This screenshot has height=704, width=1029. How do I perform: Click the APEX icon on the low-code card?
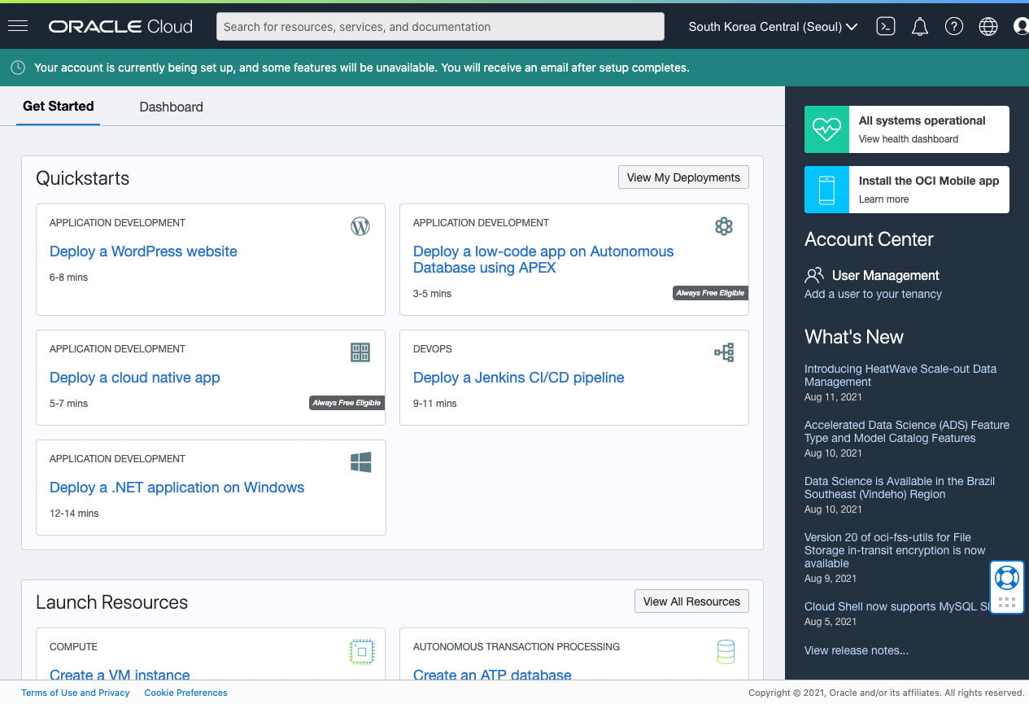[724, 226]
